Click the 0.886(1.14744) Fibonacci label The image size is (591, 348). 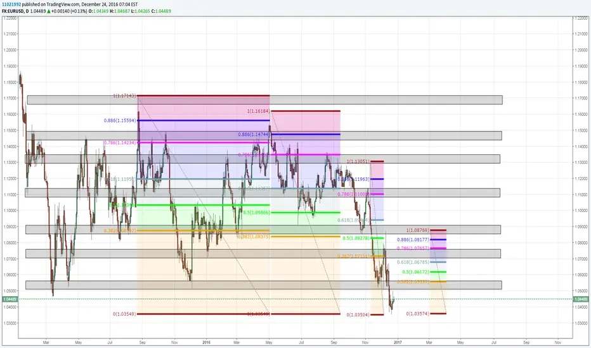(x=254, y=134)
